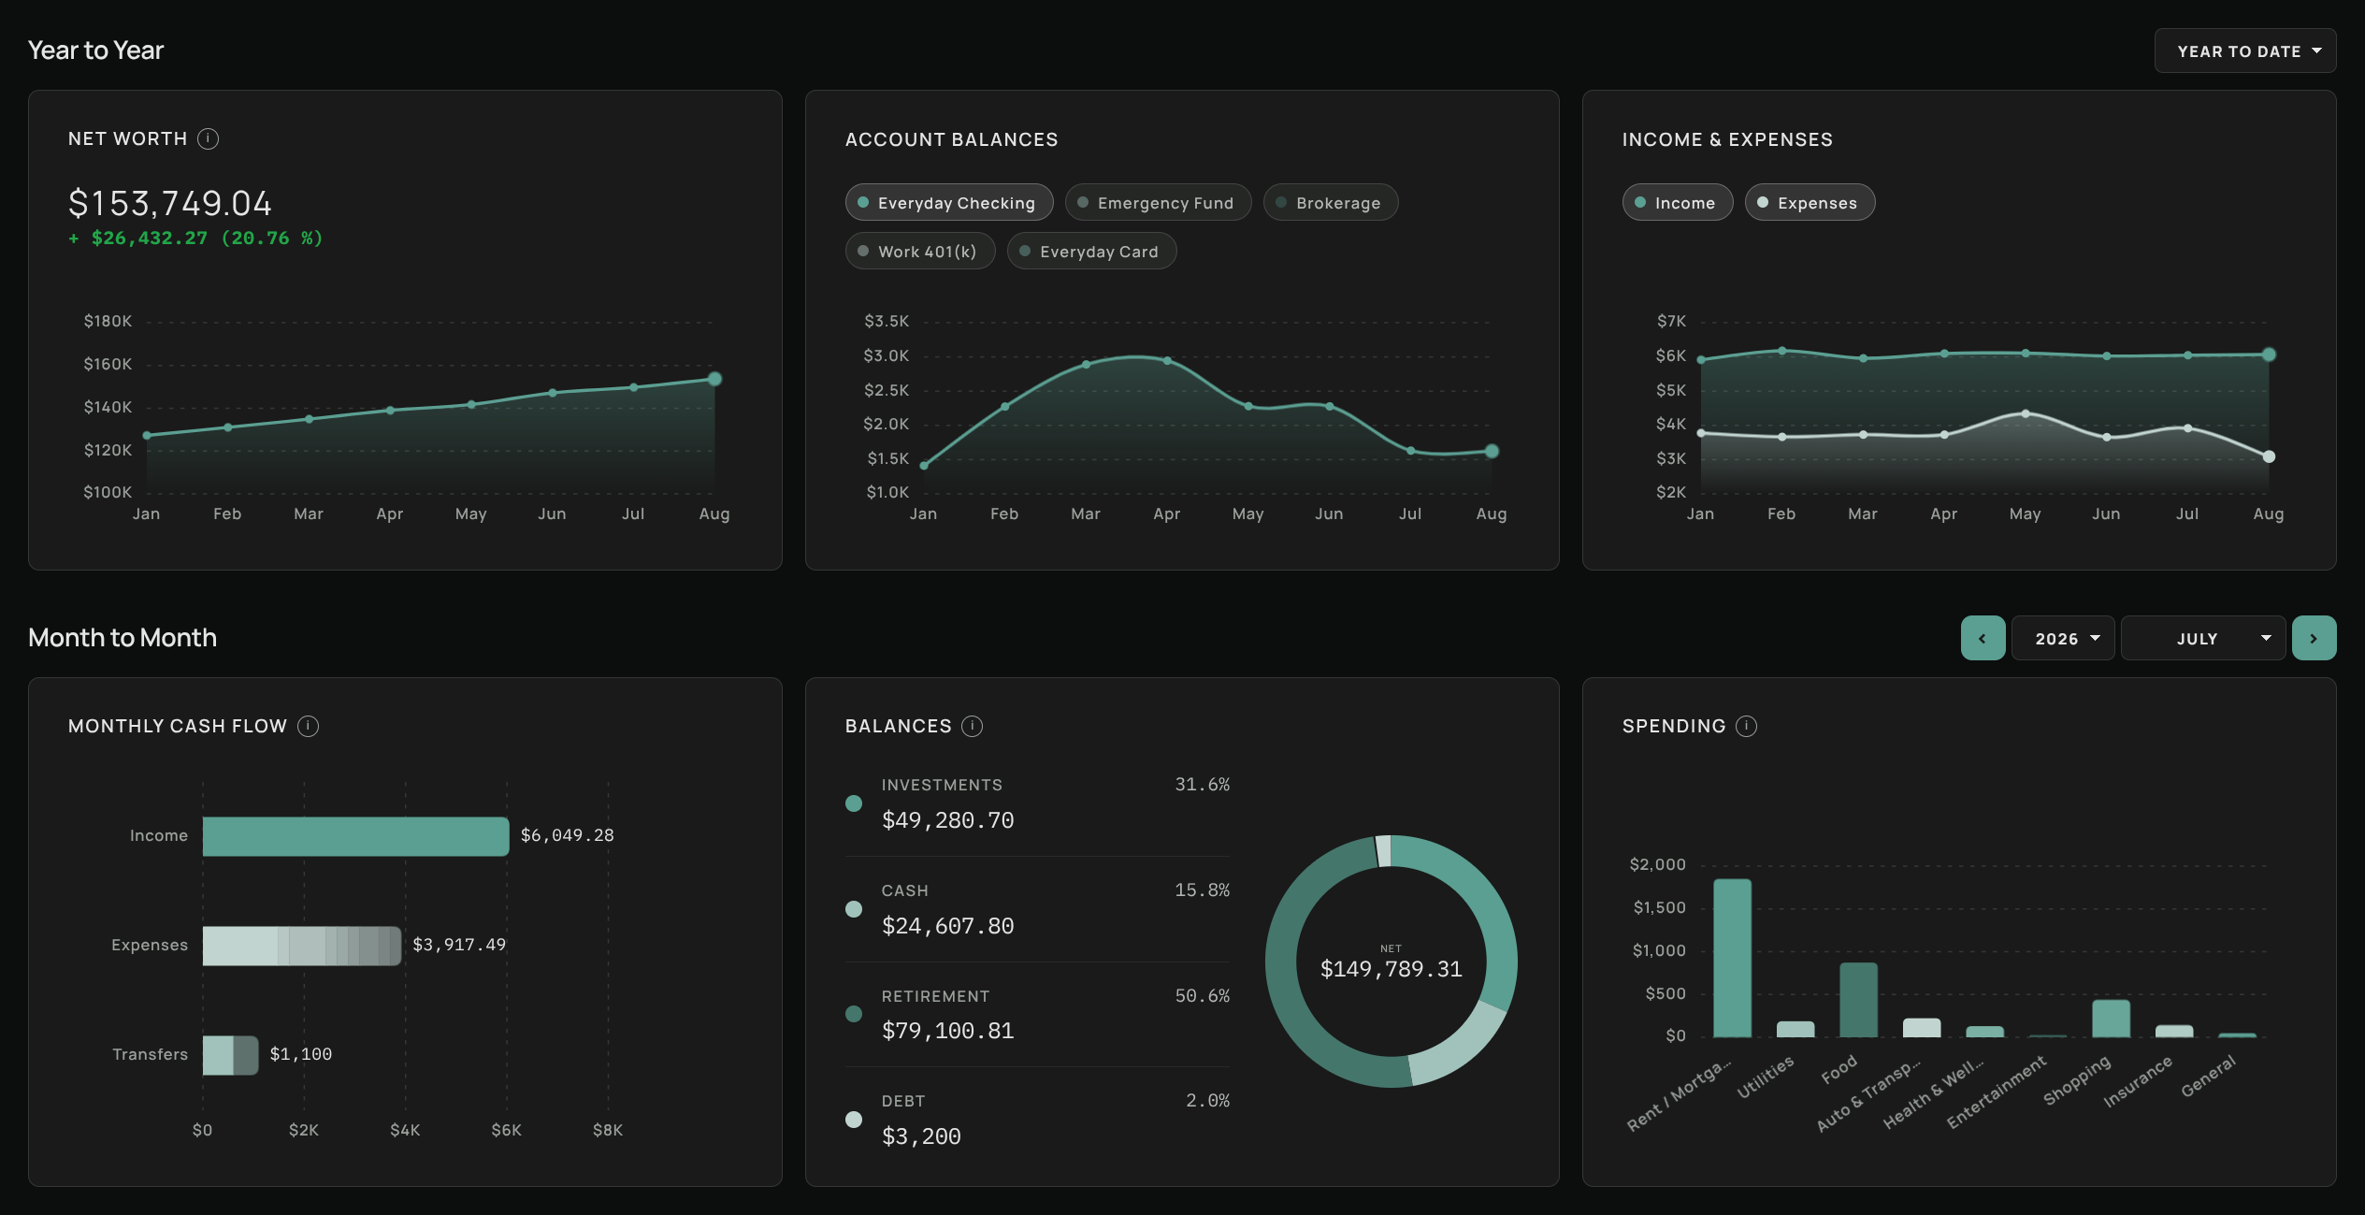Click the Aug point on Net Worth chart

pos(714,379)
